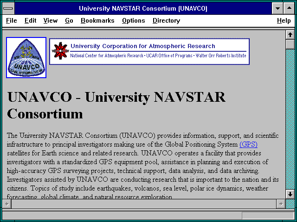Click the 'Consortium' heading line
Image resolution: width=297 pixels, height=222 pixels.
(x=45, y=114)
